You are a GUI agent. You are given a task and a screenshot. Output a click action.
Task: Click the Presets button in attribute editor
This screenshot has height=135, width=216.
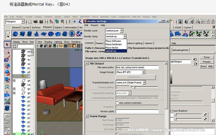point(206,62)
